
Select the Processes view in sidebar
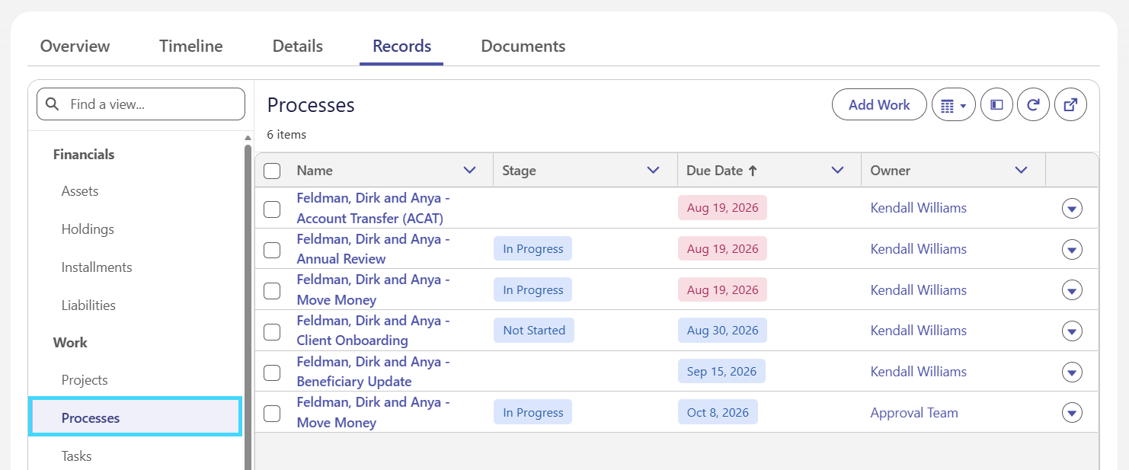[x=135, y=417]
